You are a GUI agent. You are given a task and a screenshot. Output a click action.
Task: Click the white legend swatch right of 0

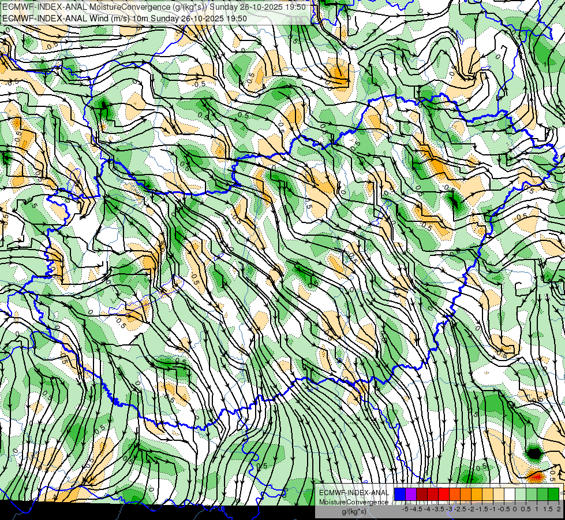click(x=510, y=495)
